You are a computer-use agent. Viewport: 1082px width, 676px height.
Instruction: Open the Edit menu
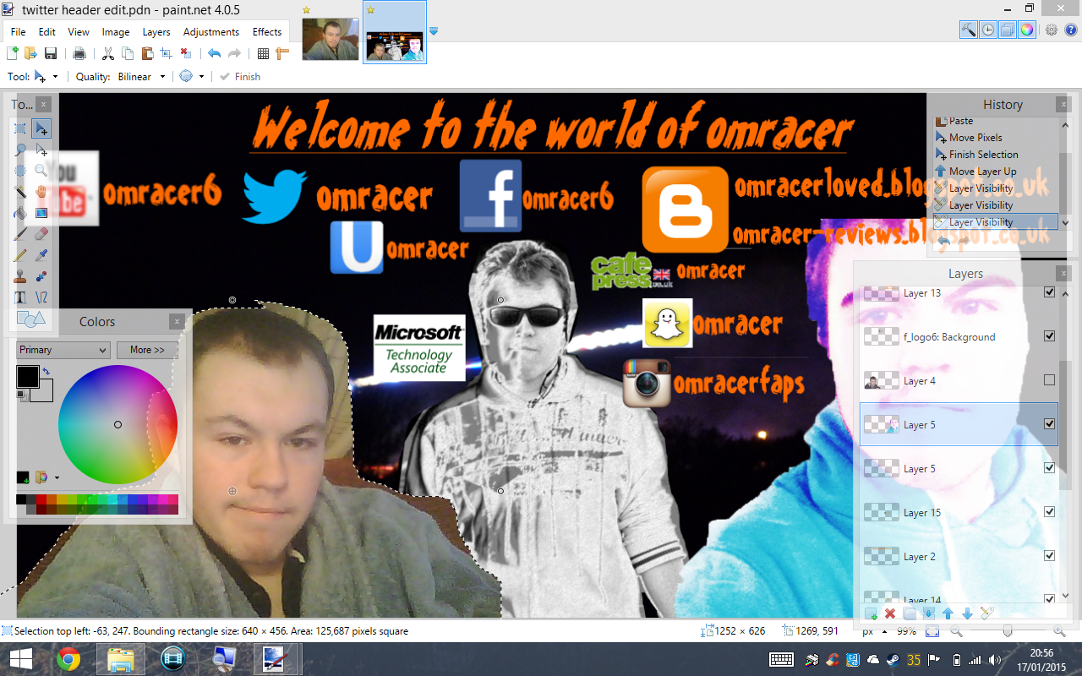(x=46, y=32)
